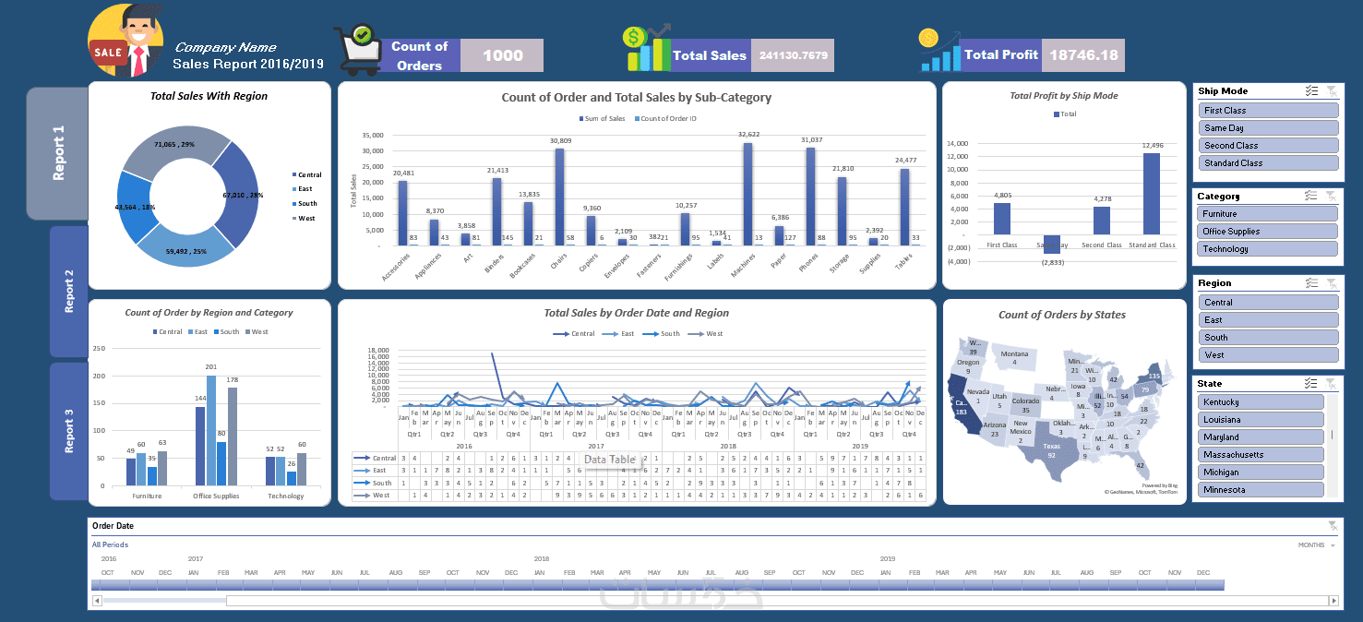Screen dimensions: 1363x622
Task: Click the shopping cart orders icon
Action: [x=358, y=50]
